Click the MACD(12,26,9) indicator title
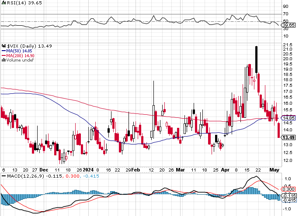299x216 pixels. pos(25,176)
